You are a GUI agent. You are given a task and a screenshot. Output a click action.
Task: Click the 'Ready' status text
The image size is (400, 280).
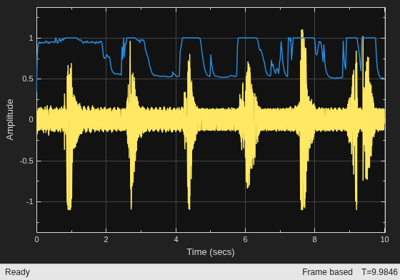(17, 272)
